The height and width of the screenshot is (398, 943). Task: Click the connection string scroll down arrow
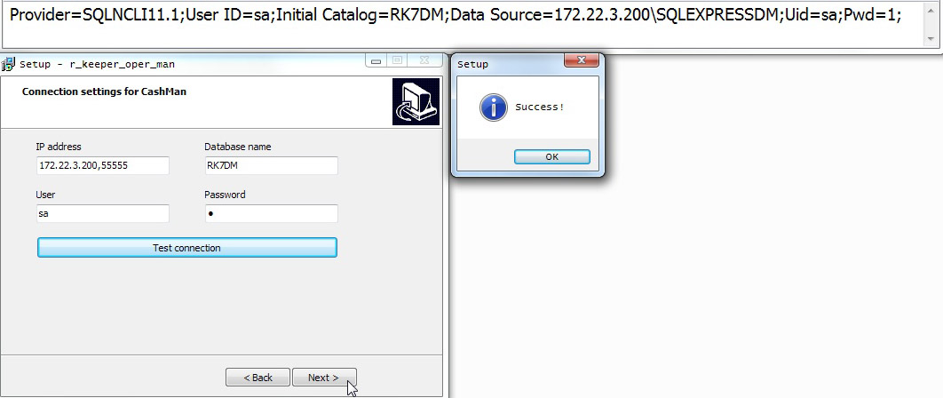click(931, 39)
